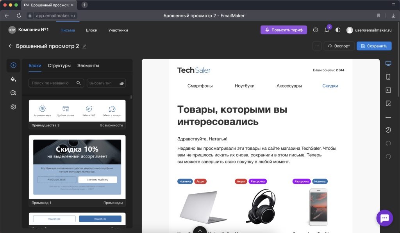Click the Возможности category label
400x233 pixels.
click(111, 125)
